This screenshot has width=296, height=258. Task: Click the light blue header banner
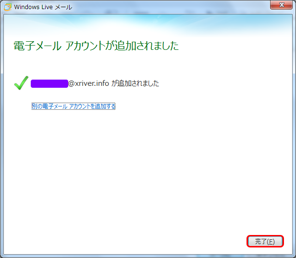pos(192,25)
